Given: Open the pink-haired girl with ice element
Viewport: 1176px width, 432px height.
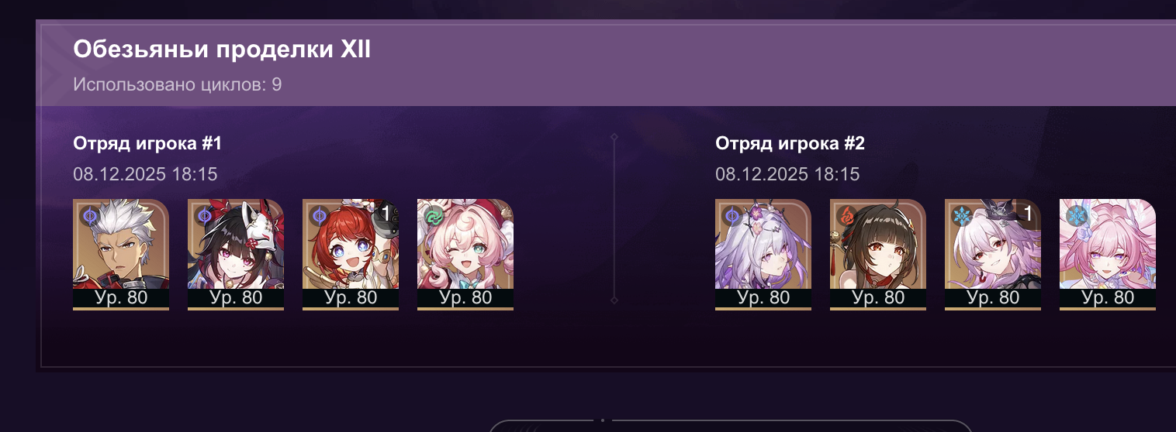Looking at the screenshot, I should (1108, 254).
